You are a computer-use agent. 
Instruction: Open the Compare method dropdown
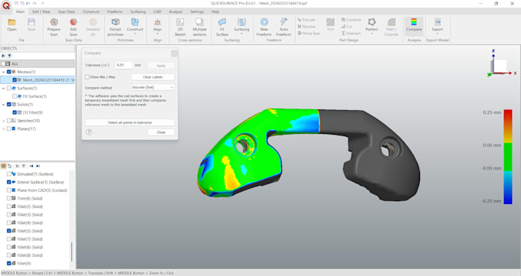pyautogui.click(x=152, y=87)
